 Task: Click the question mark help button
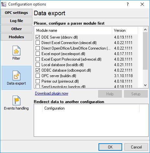click(x=128, y=4)
